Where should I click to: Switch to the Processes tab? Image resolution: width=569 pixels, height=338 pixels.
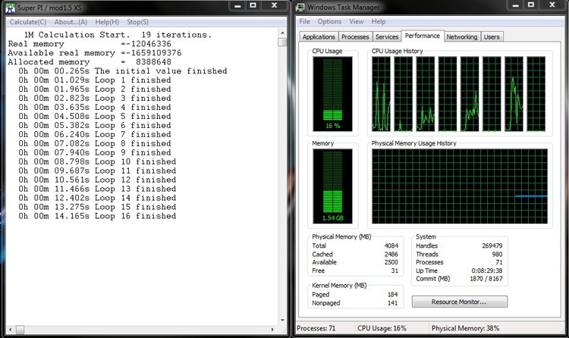355,36
